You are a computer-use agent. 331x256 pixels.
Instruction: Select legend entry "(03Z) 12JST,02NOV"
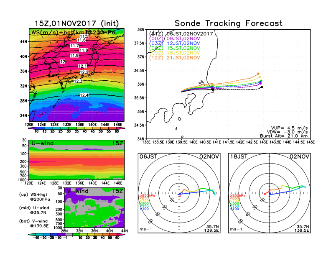(175, 44)
